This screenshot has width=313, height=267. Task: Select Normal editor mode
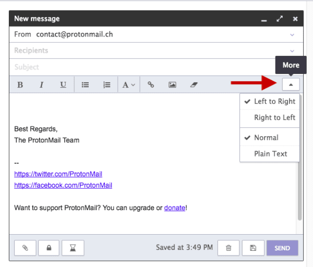270,138
